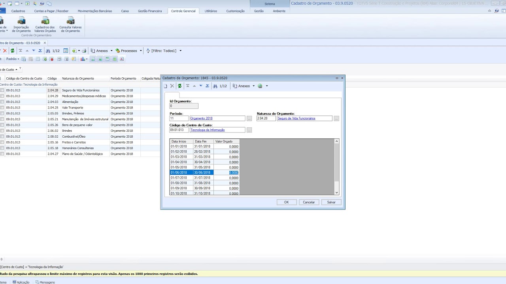The image size is (506, 284).
Task: Go to next record in dialog toolbar
Action: 201,86
